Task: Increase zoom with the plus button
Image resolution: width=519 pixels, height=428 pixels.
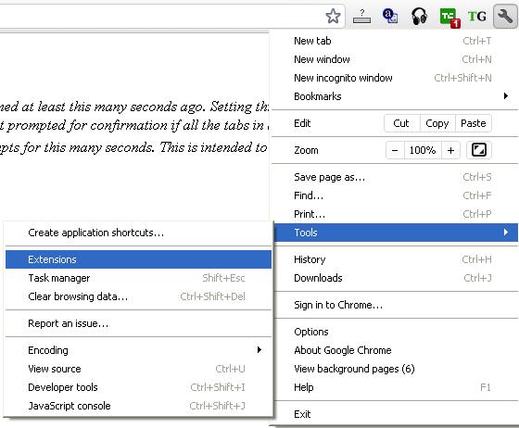Action: tap(450, 150)
